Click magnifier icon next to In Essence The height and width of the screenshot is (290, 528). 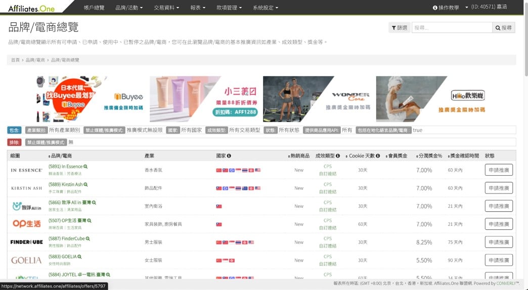[x=85, y=167]
